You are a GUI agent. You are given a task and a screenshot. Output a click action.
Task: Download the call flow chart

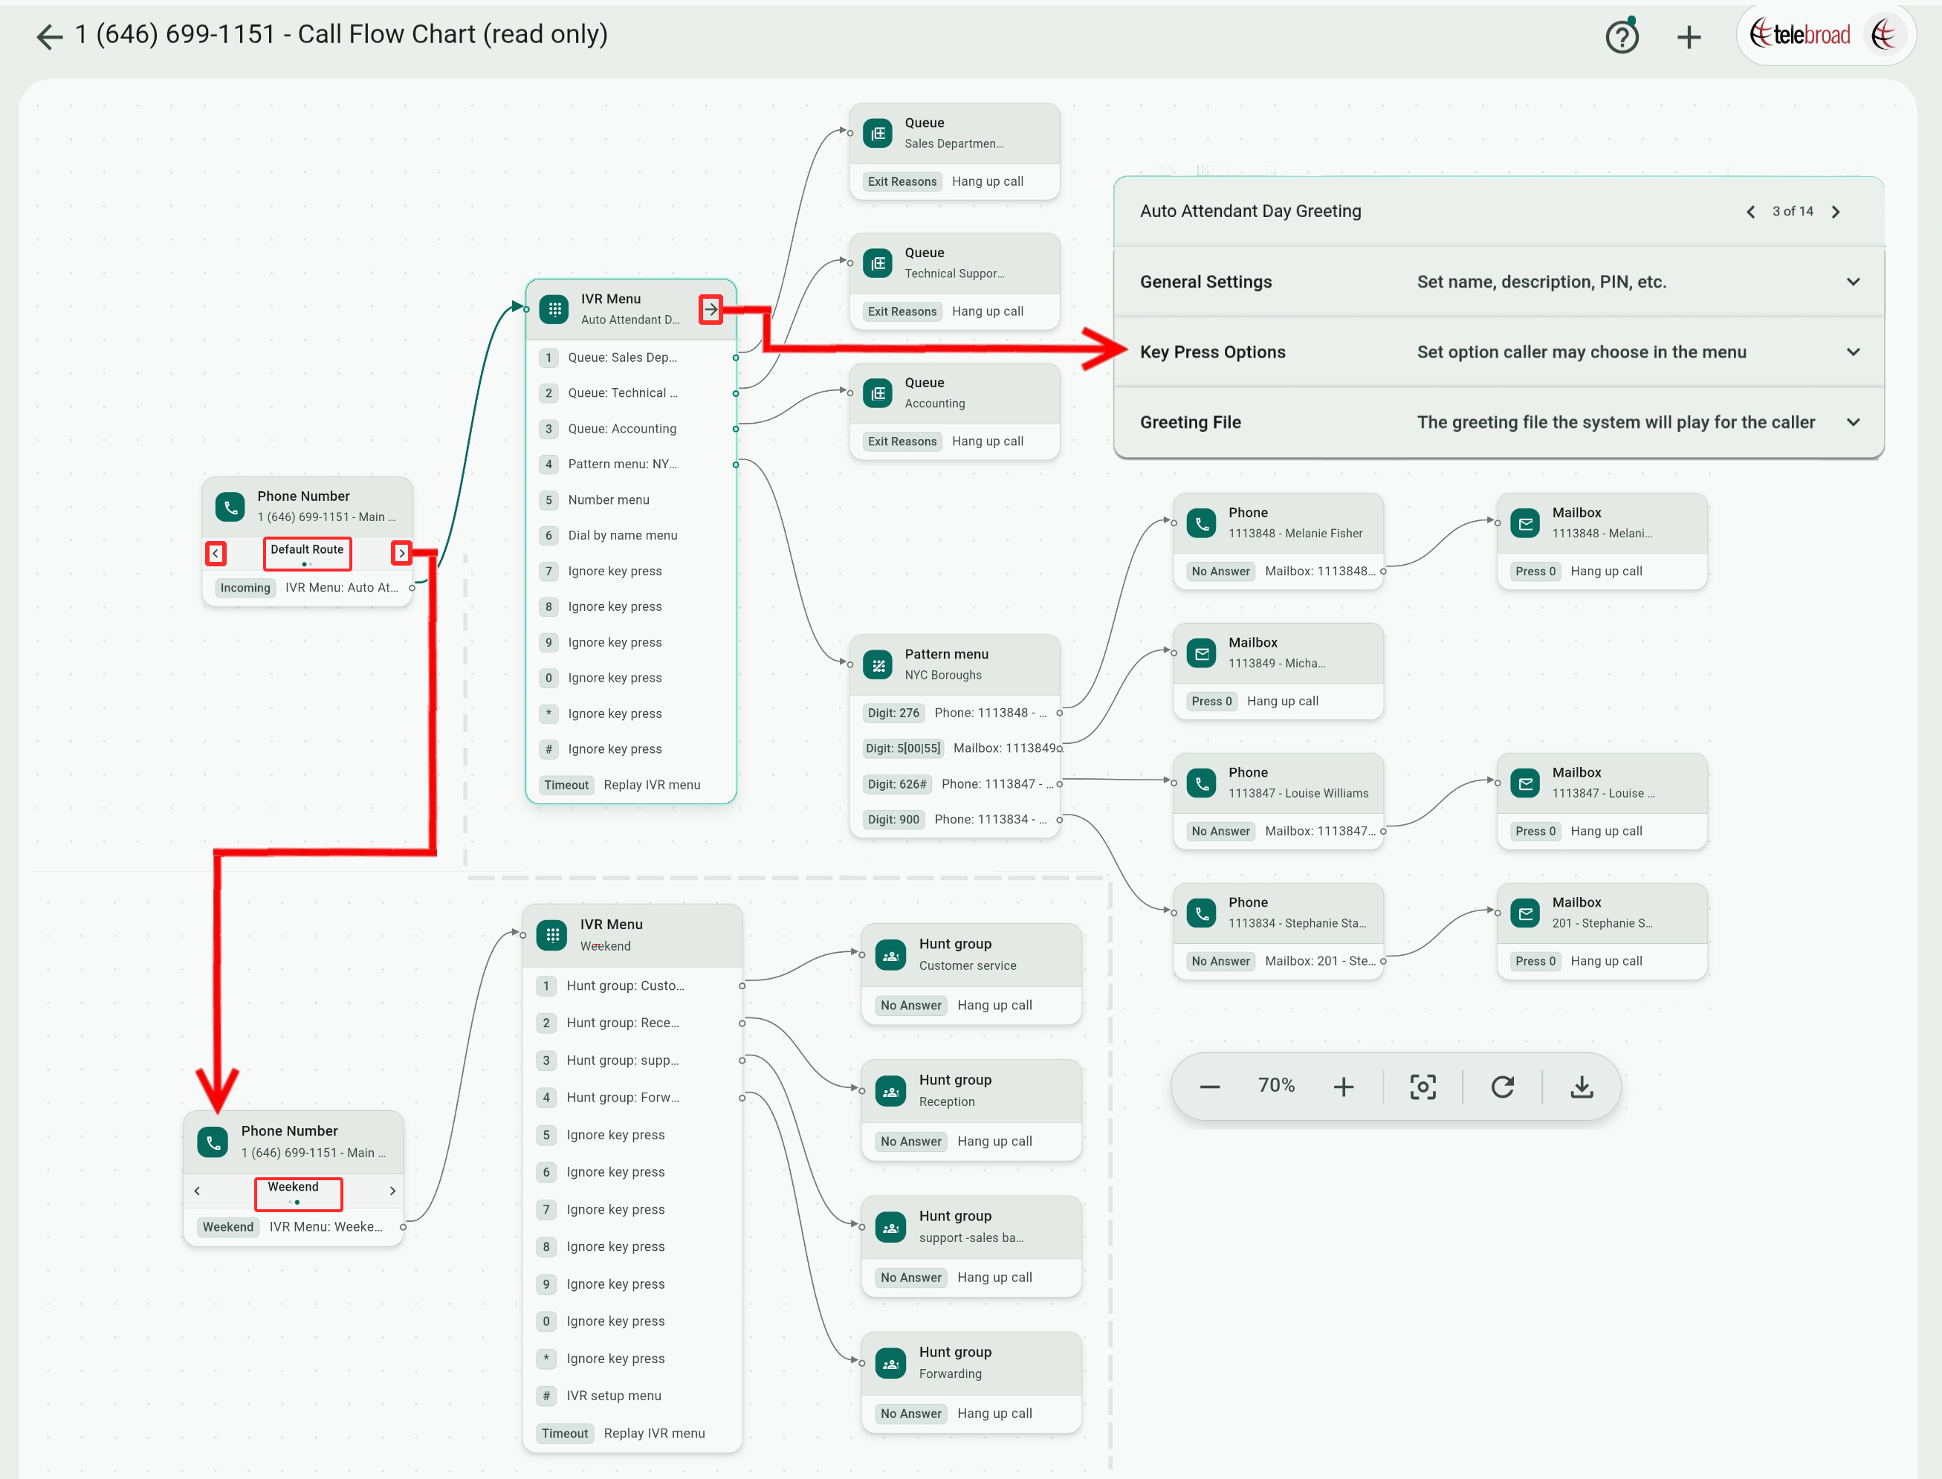pyautogui.click(x=1581, y=1087)
